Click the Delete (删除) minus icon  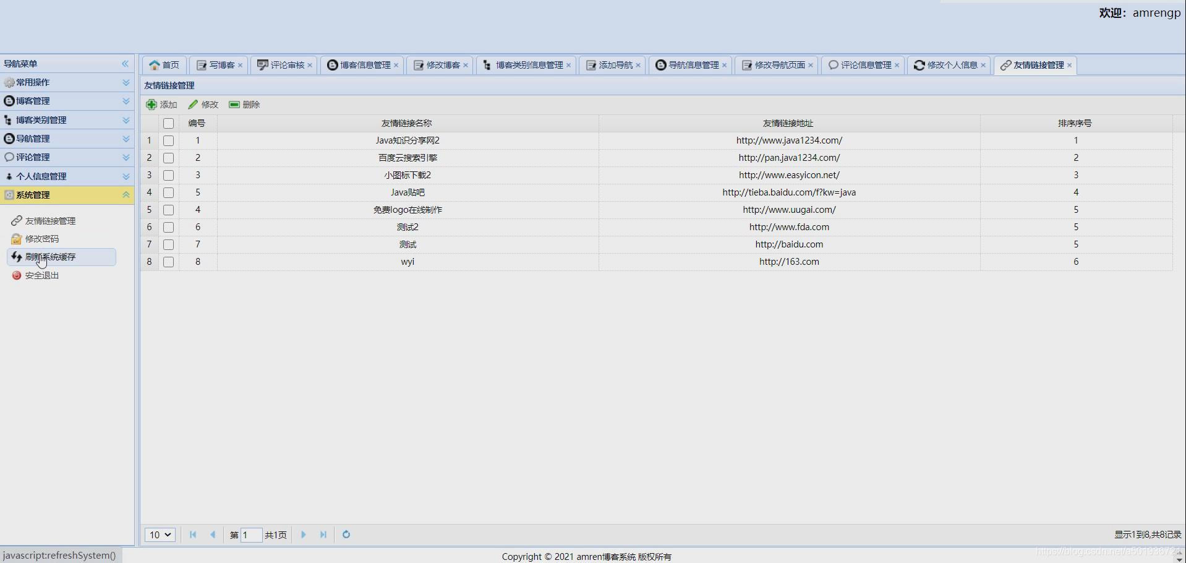pyautogui.click(x=234, y=105)
